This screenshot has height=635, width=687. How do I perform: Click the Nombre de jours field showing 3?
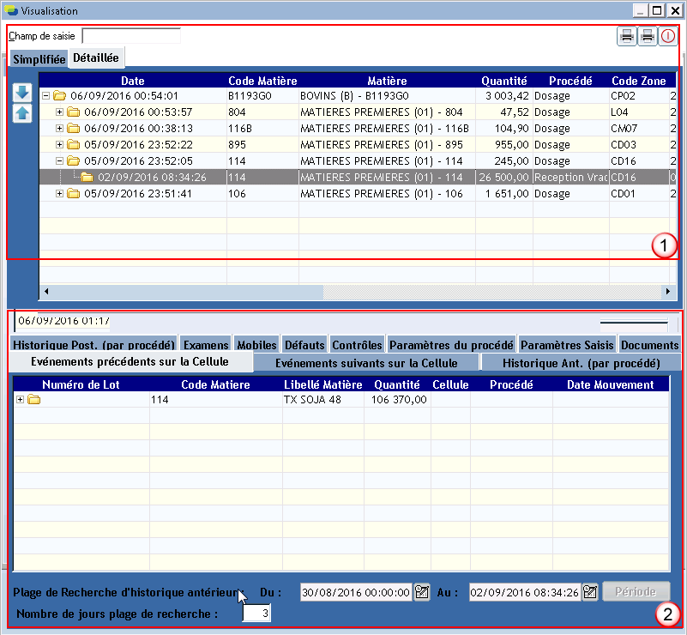(x=256, y=613)
